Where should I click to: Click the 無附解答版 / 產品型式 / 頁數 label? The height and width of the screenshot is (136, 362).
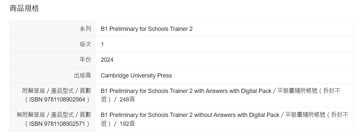pos(54,115)
